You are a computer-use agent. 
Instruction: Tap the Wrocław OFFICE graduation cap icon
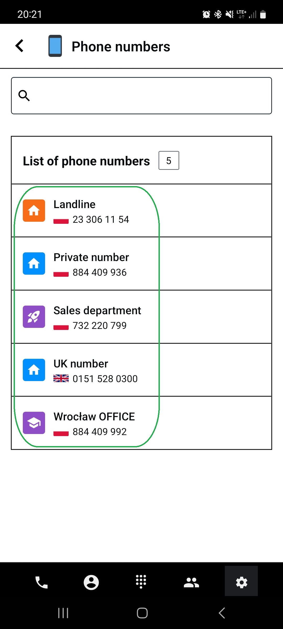click(34, 423)
